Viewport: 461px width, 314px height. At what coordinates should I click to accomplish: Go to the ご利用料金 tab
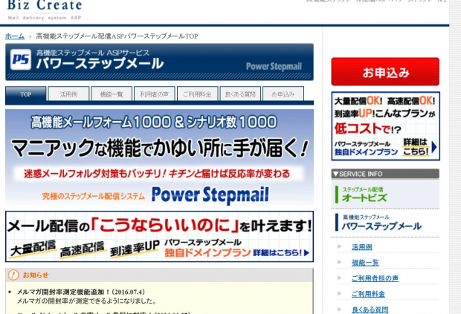click(197, 94)
